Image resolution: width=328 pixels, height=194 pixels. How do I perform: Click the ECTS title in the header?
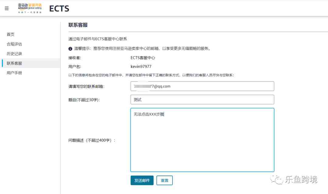pos(59,9)
